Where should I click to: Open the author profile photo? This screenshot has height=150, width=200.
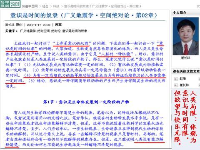(185, 36)
